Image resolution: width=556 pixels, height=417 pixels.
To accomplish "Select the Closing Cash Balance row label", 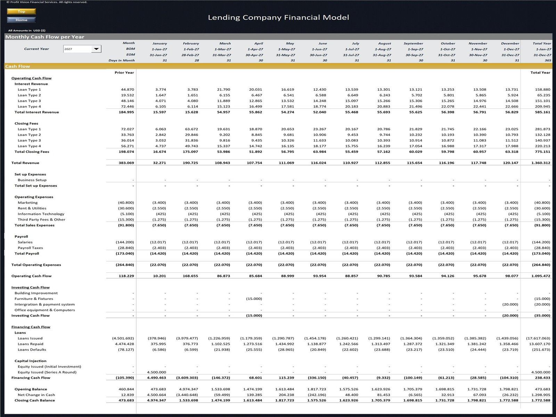I will tap(34, 400).
